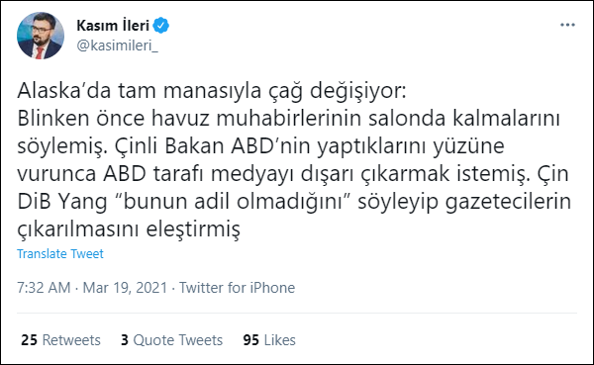Click the number 25 beside Retweets
Screen dimensions: 594x365
29,340
